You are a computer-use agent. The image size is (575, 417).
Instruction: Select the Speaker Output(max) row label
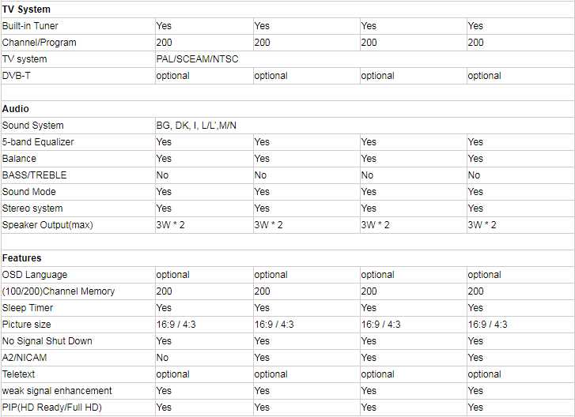click(47, 225)
